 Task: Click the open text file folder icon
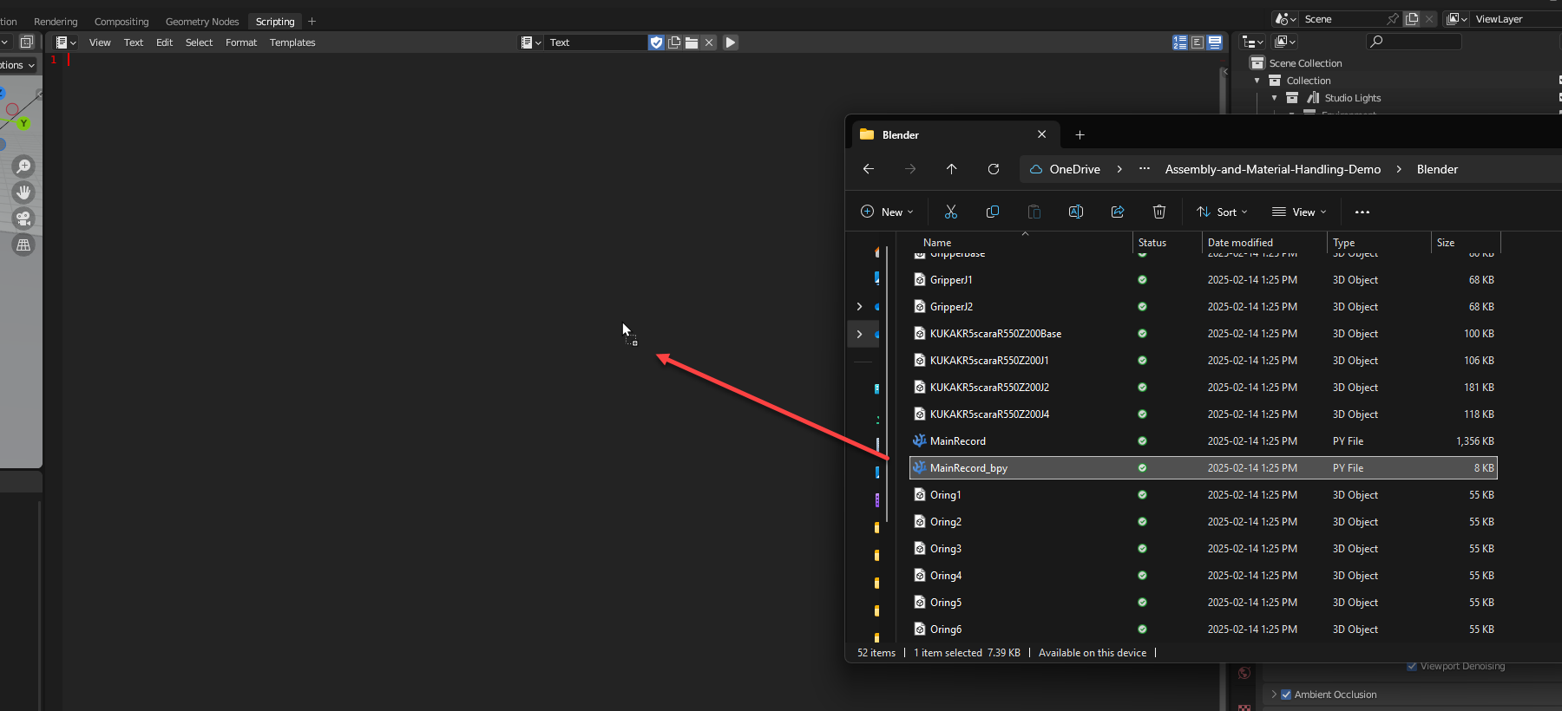pos(692,42)
